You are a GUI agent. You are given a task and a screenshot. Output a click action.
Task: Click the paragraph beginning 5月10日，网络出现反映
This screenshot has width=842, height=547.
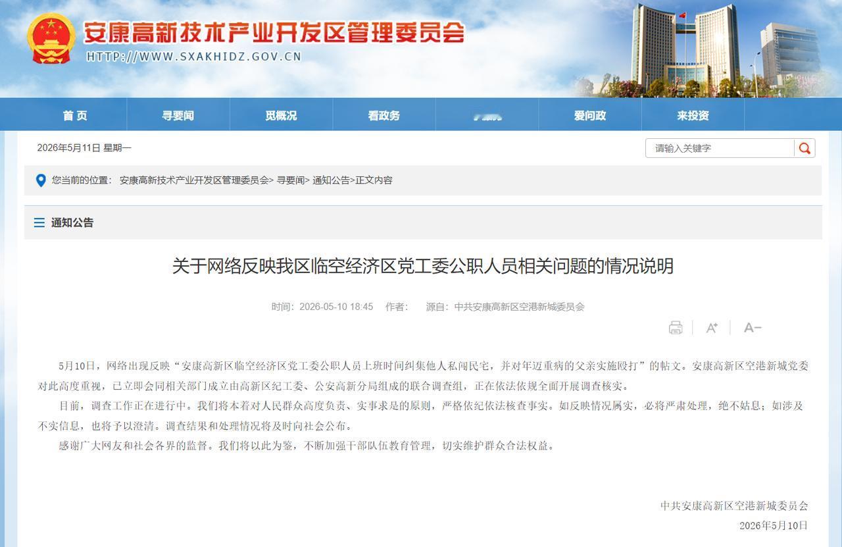click(x=423, y=376)
